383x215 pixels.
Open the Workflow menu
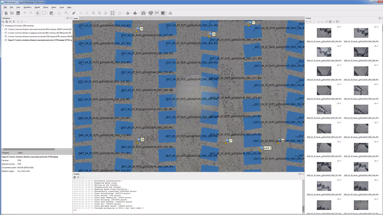(27, 7)
